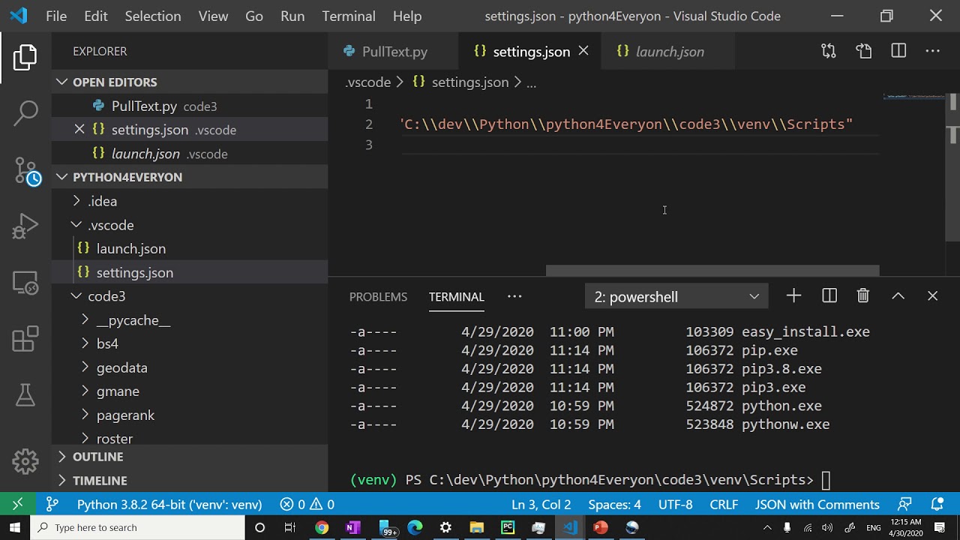Open the editor More Actions menu

[933, 51]
